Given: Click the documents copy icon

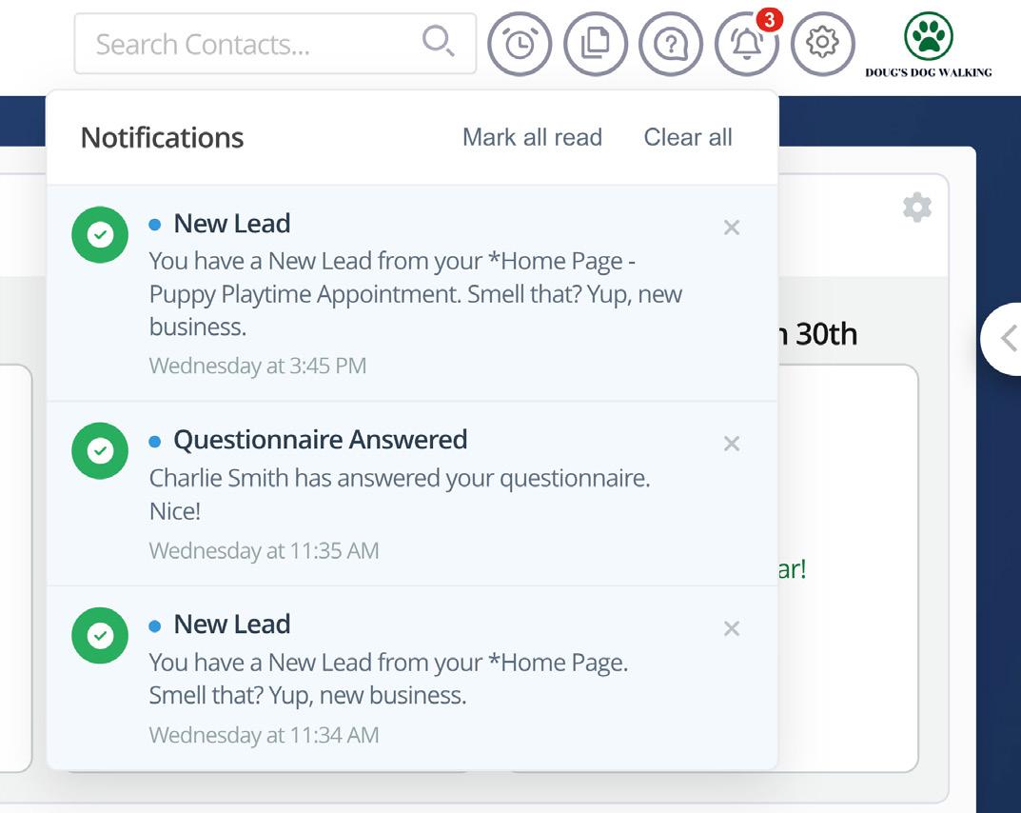Looking at the screenshot, I should pyautogui.click(x=595, y=44).
